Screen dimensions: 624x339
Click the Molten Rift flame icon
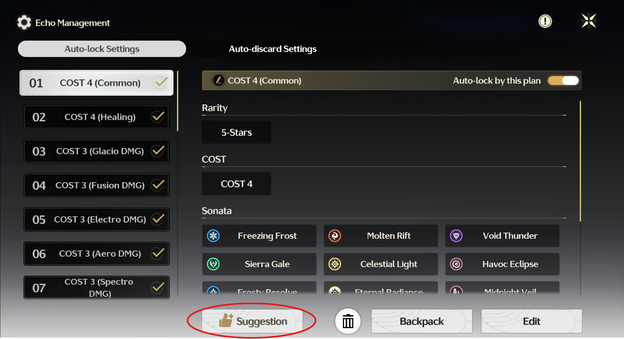335,236
